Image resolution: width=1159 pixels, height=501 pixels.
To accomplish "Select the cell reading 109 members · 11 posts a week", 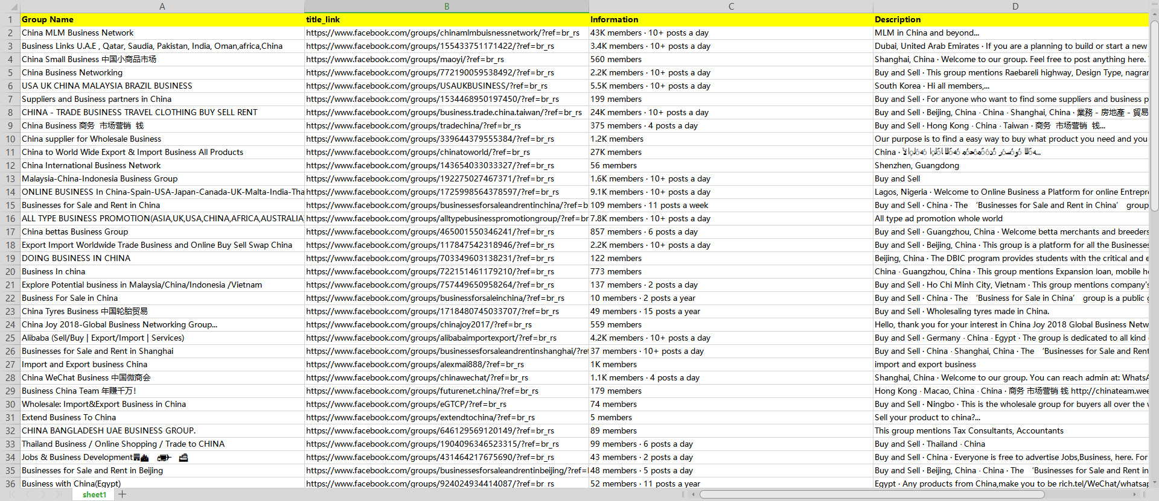I will (x=731, y=205).
